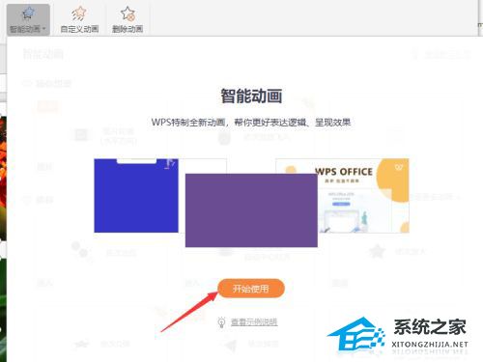Click the light bulb icon beside 查看示例说明
This screenshot has width=483, height=362.
[221, 322]
